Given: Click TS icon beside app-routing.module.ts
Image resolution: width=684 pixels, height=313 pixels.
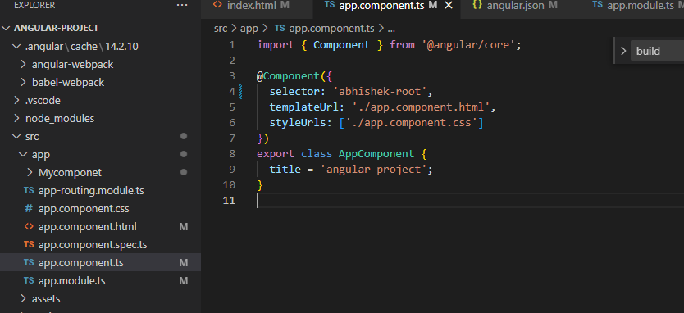Looking at the screenshot, I should pyautogui.click(x=29, y=190).
